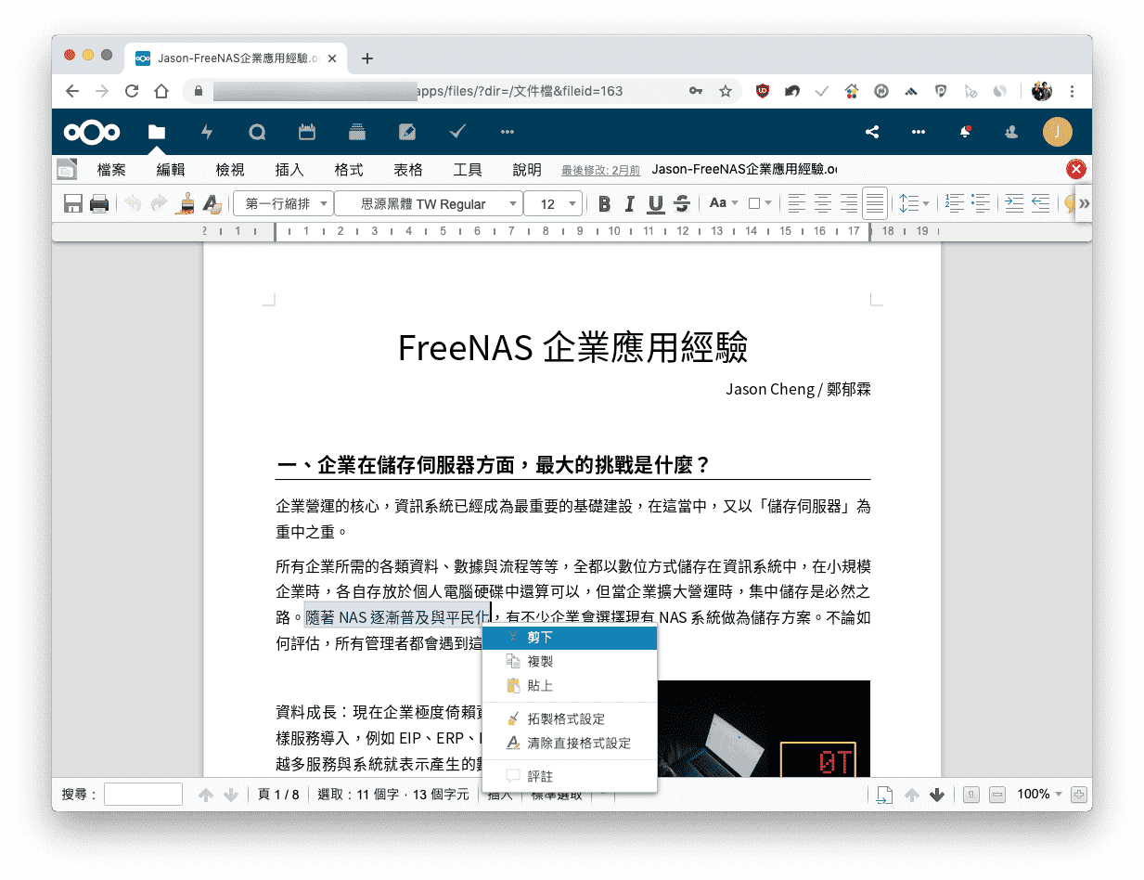Choose 評註 in the context menu

click(x=570, y=776)
